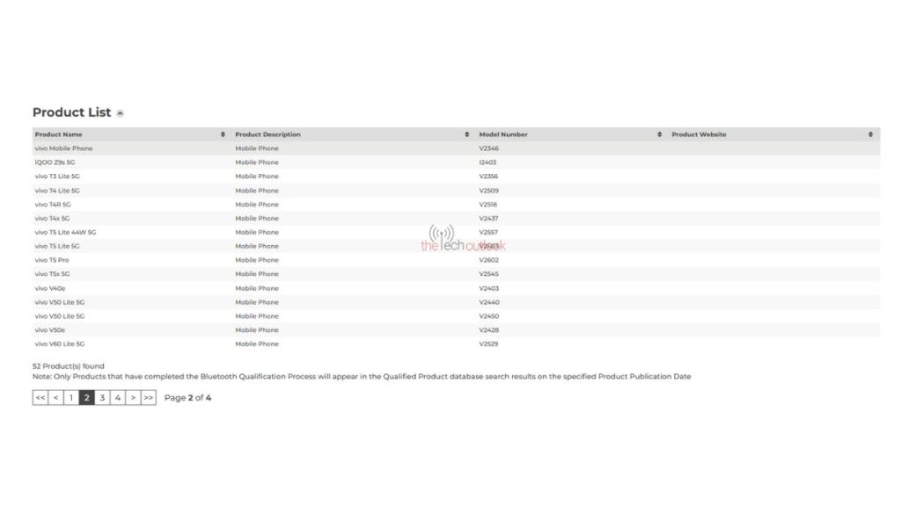
Task: Select model number V2509 cell
Action: (489, 191)
